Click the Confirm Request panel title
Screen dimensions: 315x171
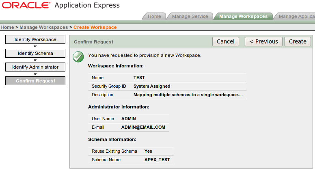(94, 42)
